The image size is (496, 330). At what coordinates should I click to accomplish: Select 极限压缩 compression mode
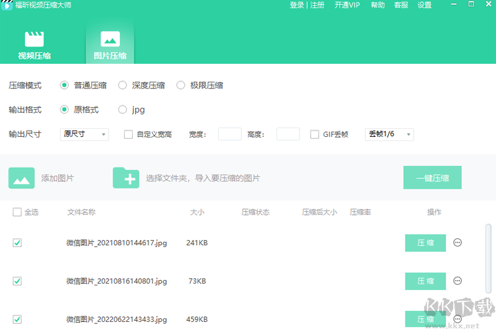tap(180, 85)
